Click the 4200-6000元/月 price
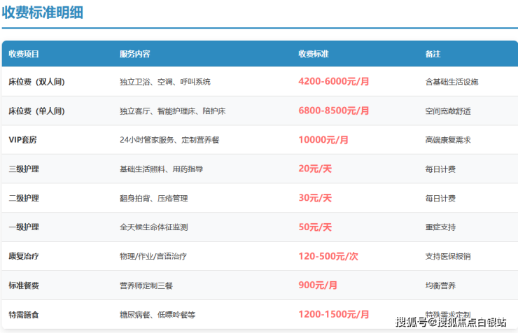The image size is (518, 333). pyautogui.click(x=333, y=82)
